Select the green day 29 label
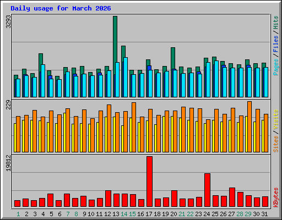The width and height of the screenshot is (282, 220). [248, 214]
